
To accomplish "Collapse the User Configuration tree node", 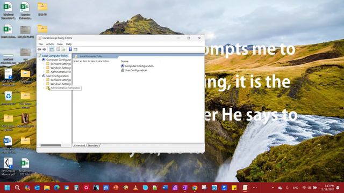I will point(39,76).
